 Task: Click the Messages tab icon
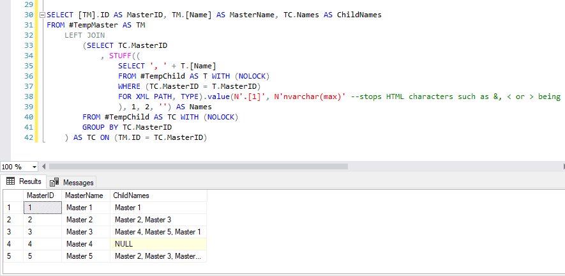(54, 182)
